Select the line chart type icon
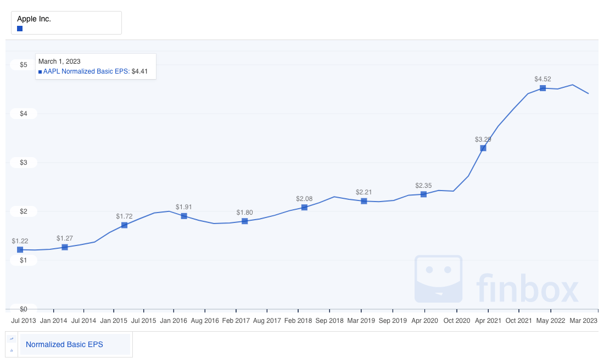 12,339
